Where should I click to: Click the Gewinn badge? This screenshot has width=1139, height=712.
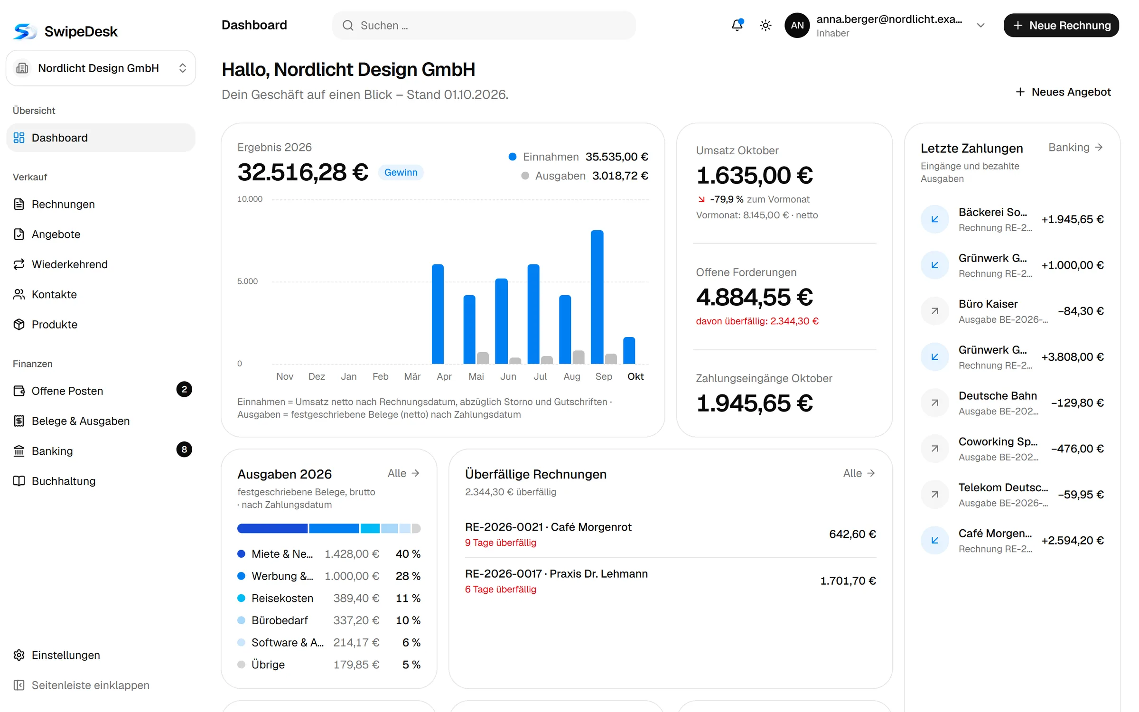point(401,172)
